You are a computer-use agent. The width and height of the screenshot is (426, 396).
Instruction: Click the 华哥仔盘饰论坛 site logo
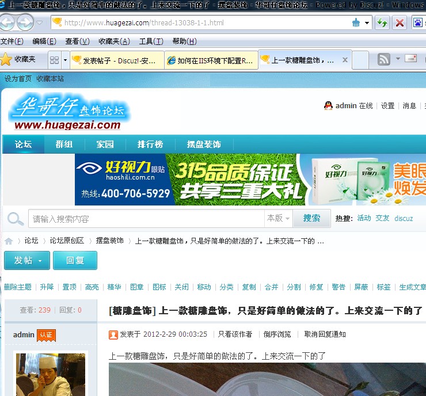69,111
